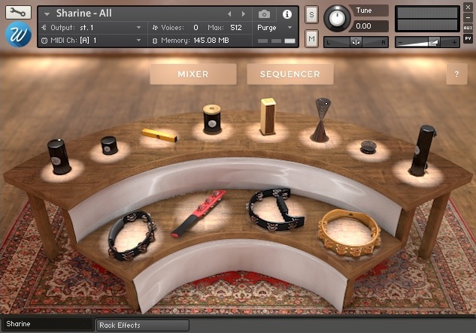
Task: Select the small short black shaker
Action: 109,145
